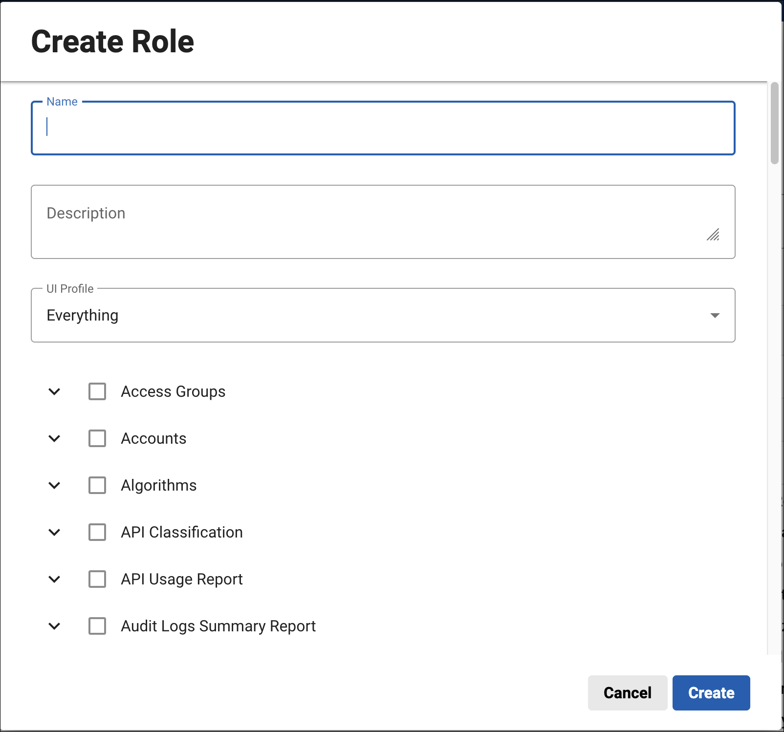784x732 pixels.
Task: Expand the Access Groups permission row
Action: (x=54, y=391)
